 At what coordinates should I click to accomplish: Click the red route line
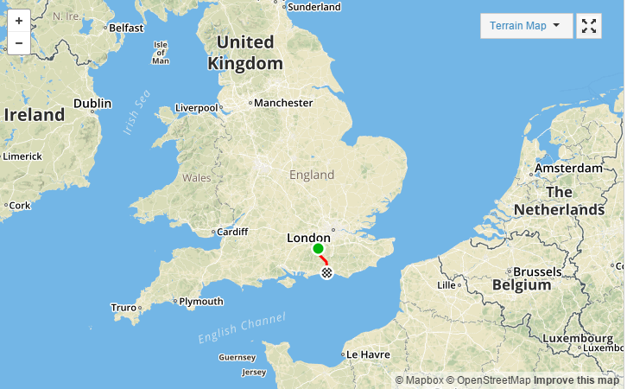324,259
